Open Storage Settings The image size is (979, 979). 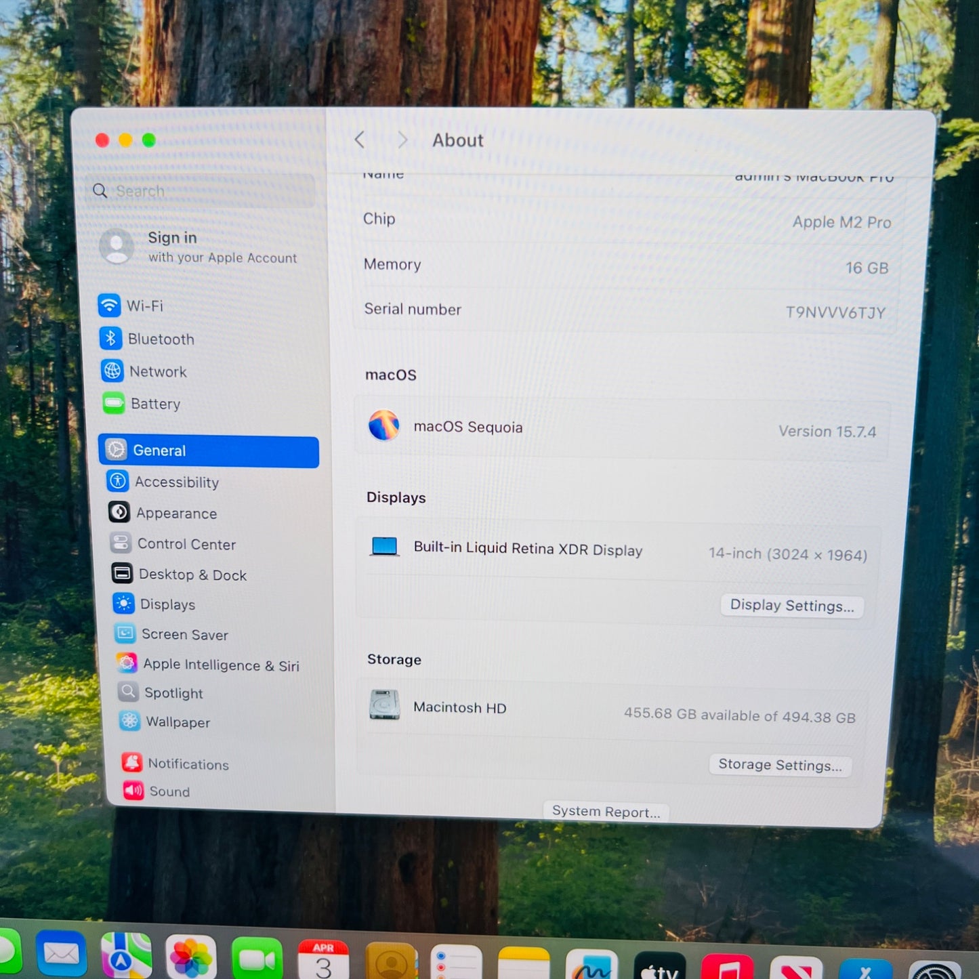780,765
